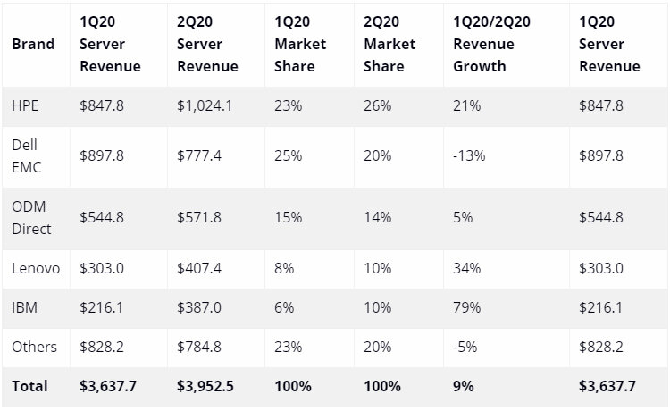Select the $1,024.1 HPE revenue cell
The height and width of the screenshot is (411, 670).
205,105
